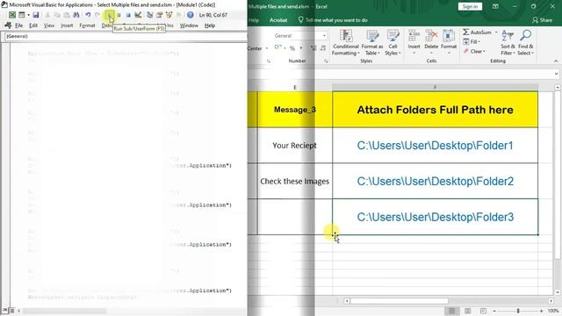Image resolution: width=562 pixels, height=316 pixels.
Task: Click the Insert UserForm icon in VBA toolbar
Action: click(21, 15)
